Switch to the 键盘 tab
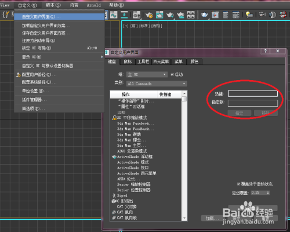 112,61
